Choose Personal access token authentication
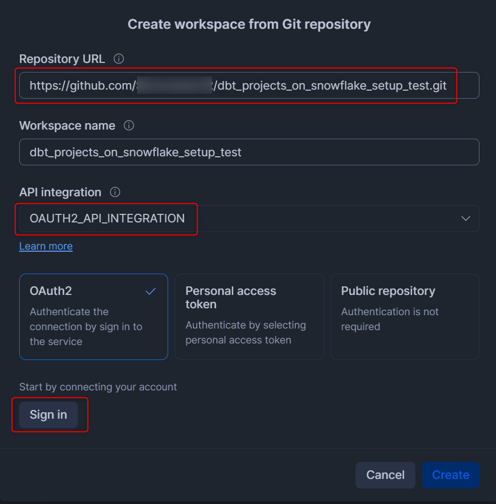Viewport: 496px width, 504px height. 249,317
